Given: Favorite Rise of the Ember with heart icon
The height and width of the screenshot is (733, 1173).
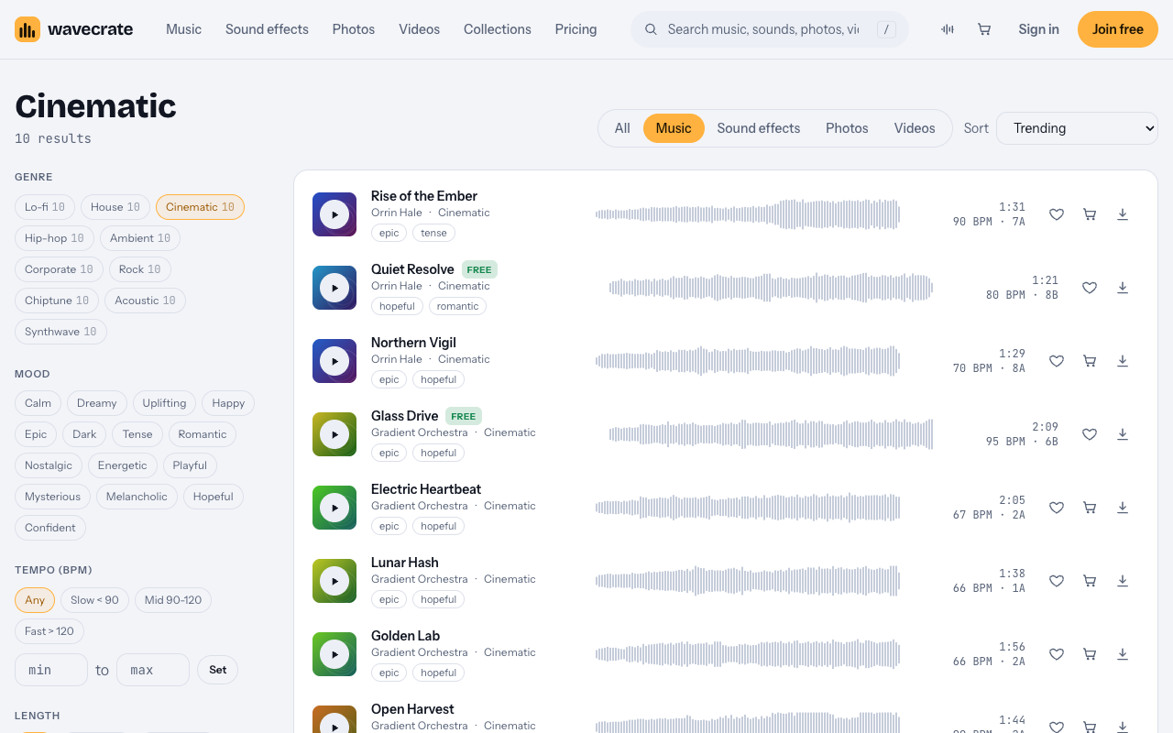Looking at the screenshot, I should click(x=1057, y=214).
